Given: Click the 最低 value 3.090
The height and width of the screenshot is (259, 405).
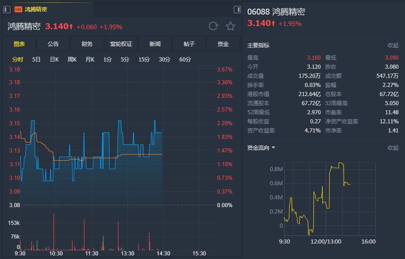Looking at the screenshot, I should [392, 58].
